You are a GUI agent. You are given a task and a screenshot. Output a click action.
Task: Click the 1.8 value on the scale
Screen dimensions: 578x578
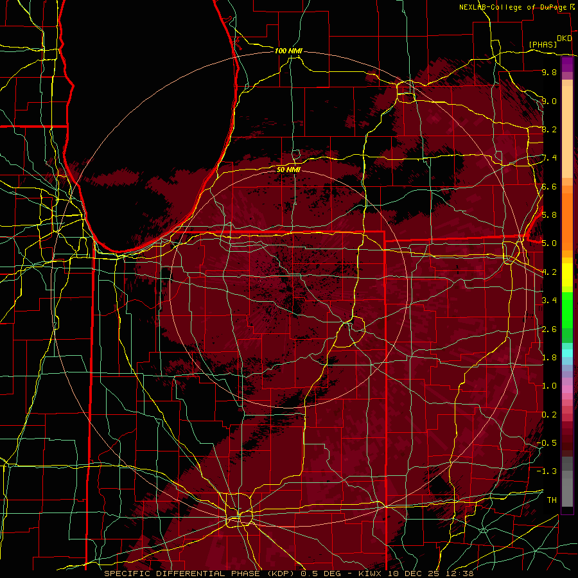[x=549, y=358]
